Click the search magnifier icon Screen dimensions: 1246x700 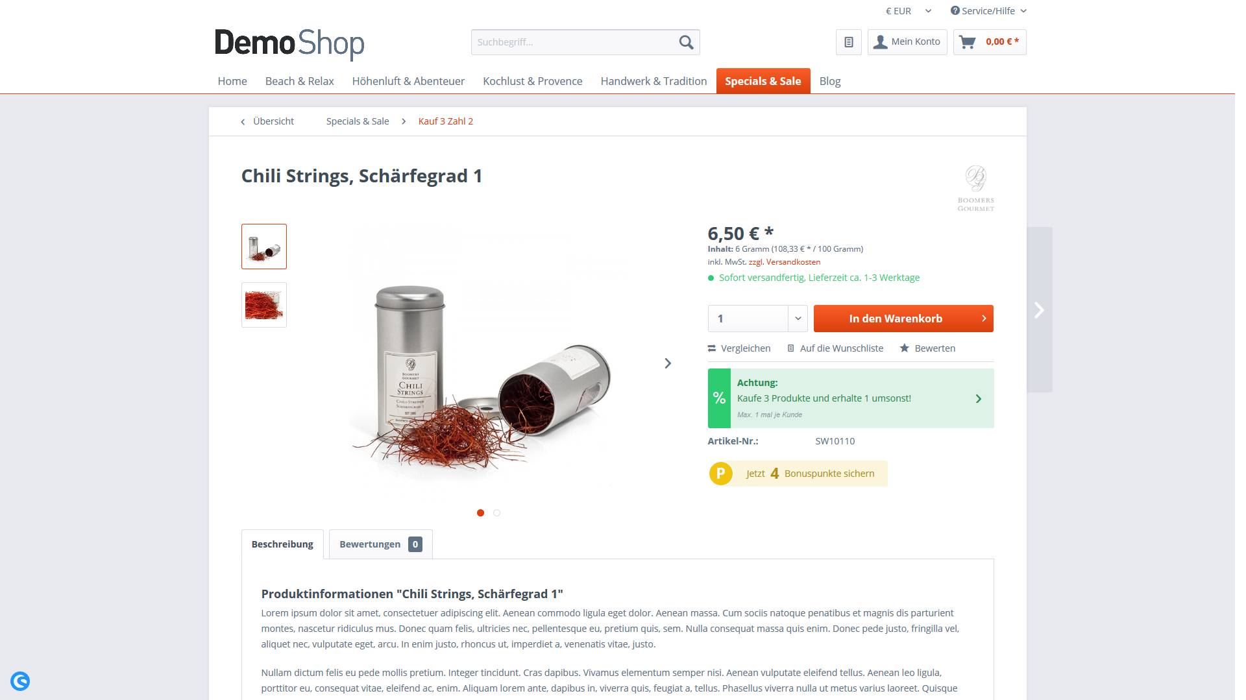click(686, 42)
